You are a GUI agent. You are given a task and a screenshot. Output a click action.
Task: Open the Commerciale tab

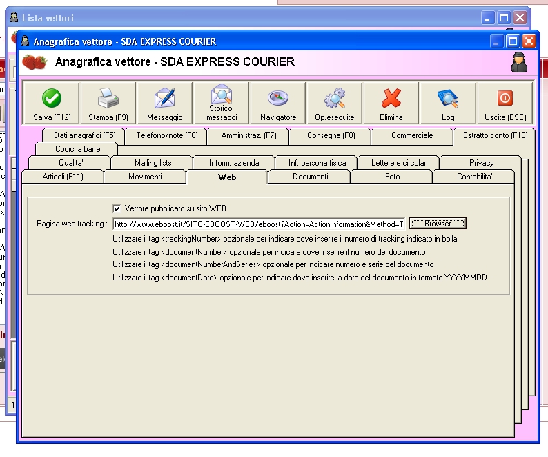tap(412, 135)
